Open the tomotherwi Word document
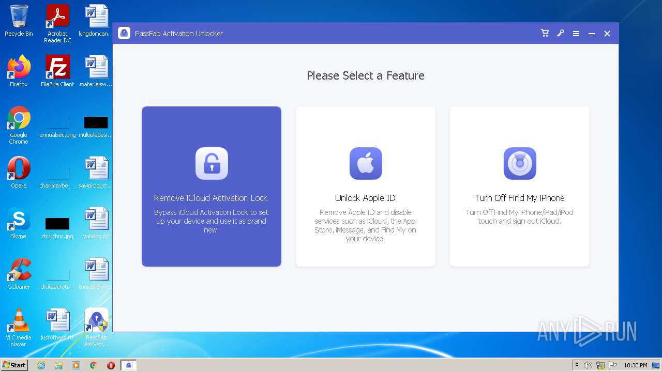Viewport: 662px width, 372px height. (x=96, y=274)
